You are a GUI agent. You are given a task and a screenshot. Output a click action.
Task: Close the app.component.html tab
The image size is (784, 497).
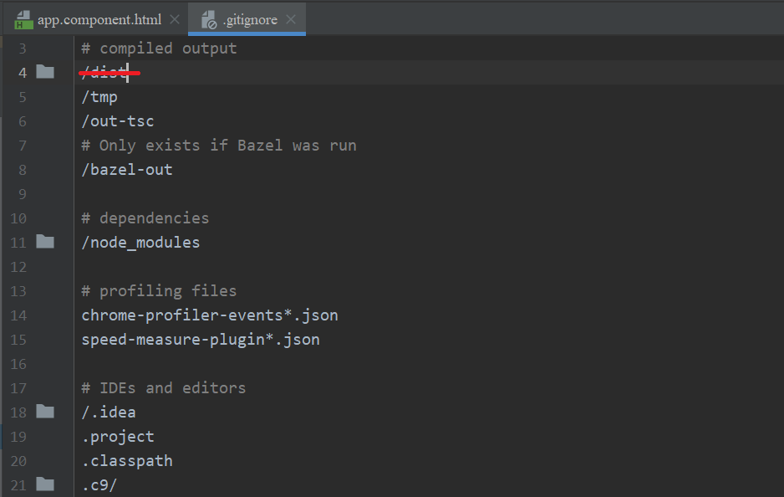174,19
